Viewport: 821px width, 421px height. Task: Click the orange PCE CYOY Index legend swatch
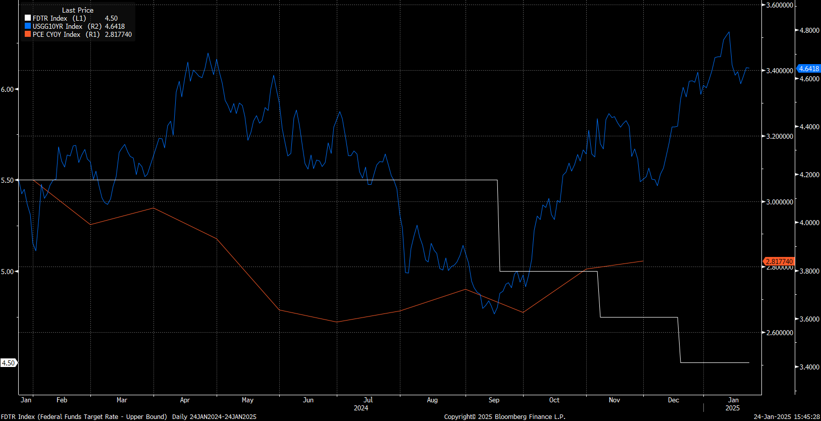click(28, 34)
